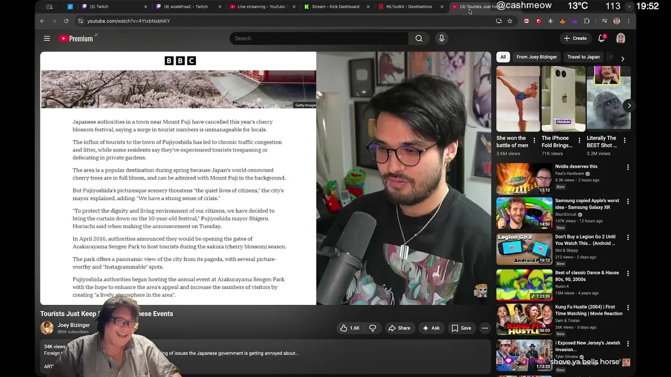Open the tab search button at tab strip start

point(49,7)
